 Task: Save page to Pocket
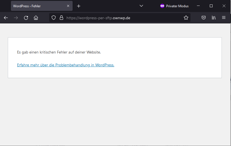[204, 18]
